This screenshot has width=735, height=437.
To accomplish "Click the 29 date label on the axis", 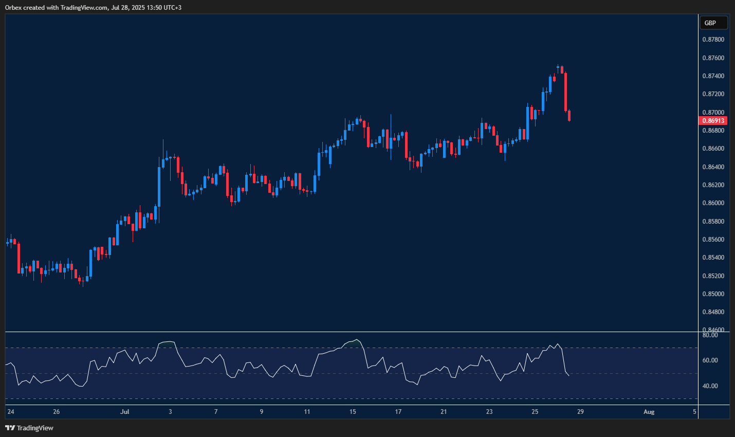I will click(x=581, y=412).
